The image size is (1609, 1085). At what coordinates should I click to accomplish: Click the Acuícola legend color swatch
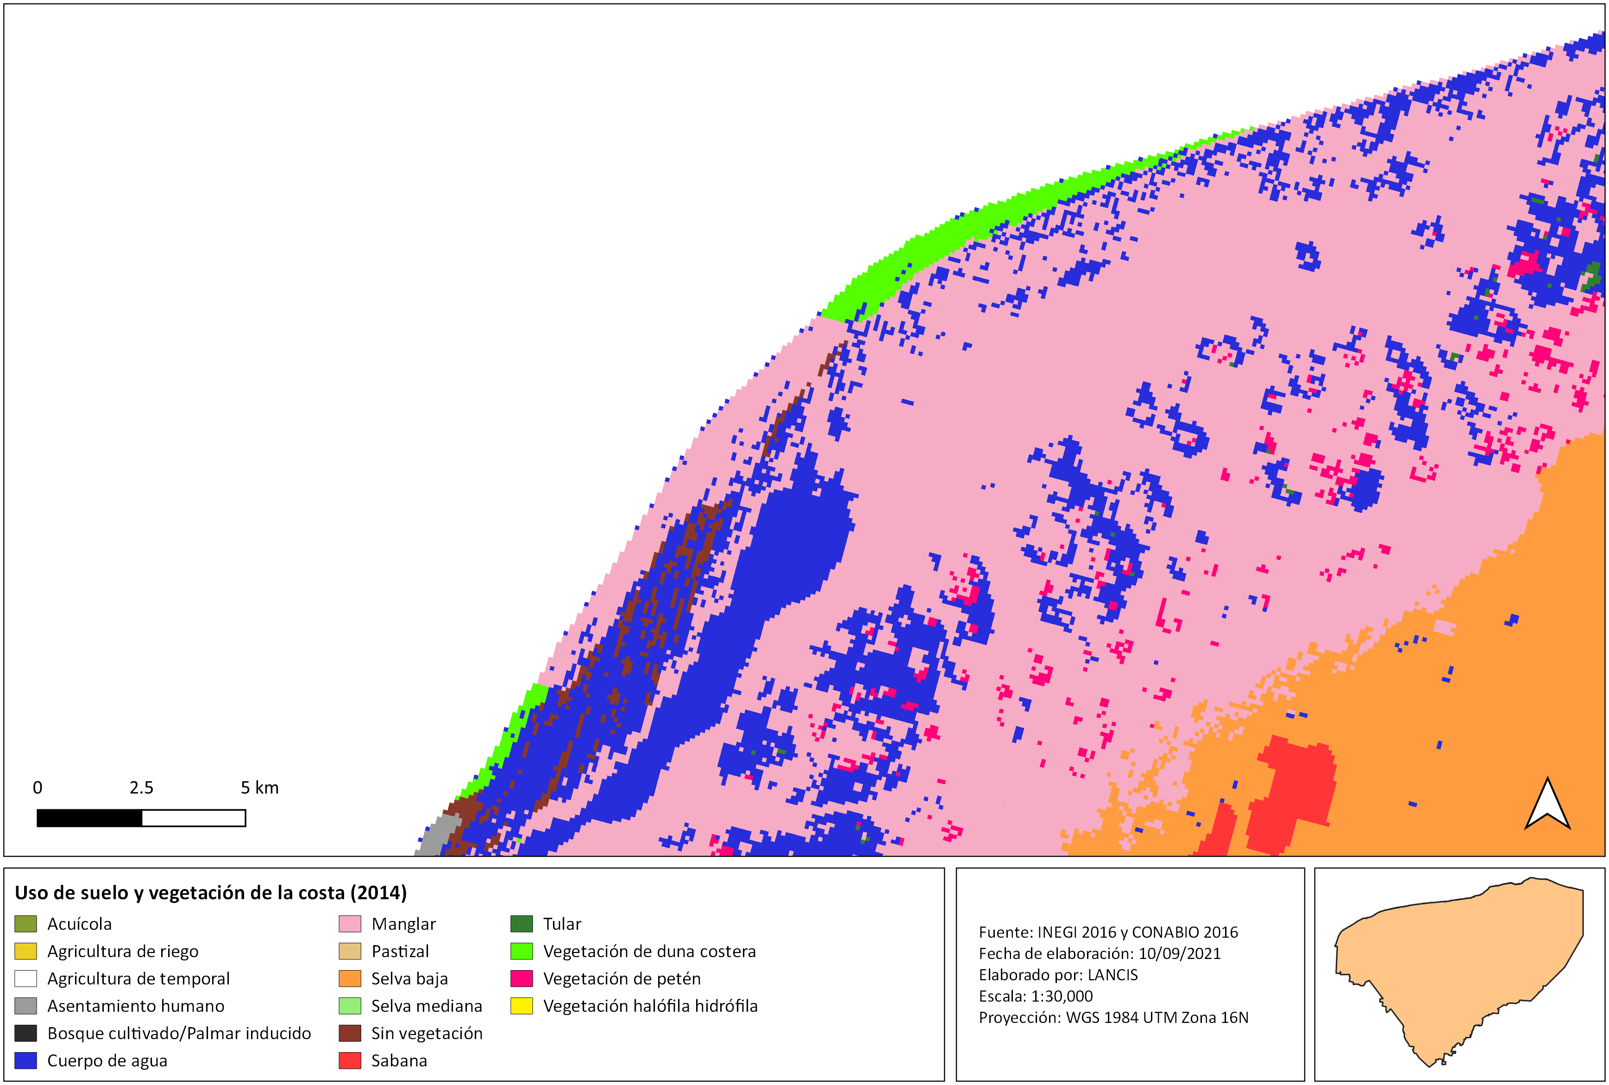click(x=25, y=924)
